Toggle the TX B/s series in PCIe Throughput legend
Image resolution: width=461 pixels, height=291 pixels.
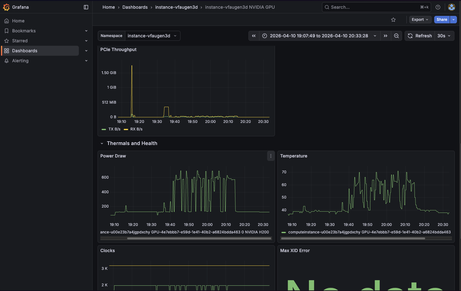114,129
